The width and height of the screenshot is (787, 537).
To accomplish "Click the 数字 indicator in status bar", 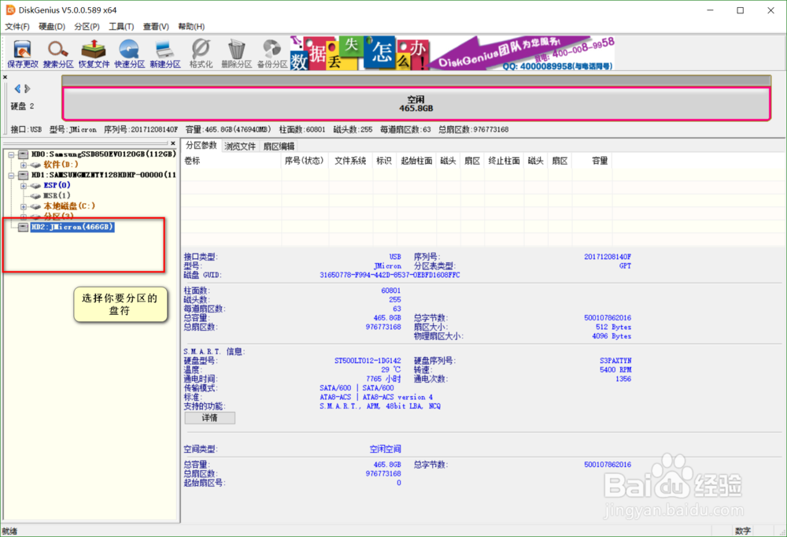I will point(743,531).
